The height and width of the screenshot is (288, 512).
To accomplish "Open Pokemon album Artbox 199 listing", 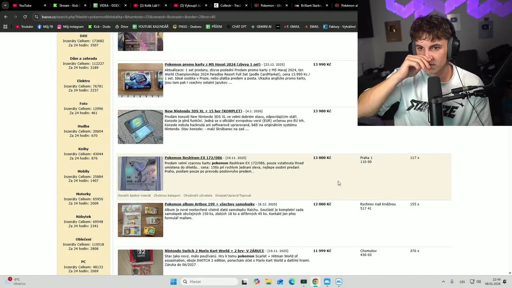I will click(x=210, y=204).
